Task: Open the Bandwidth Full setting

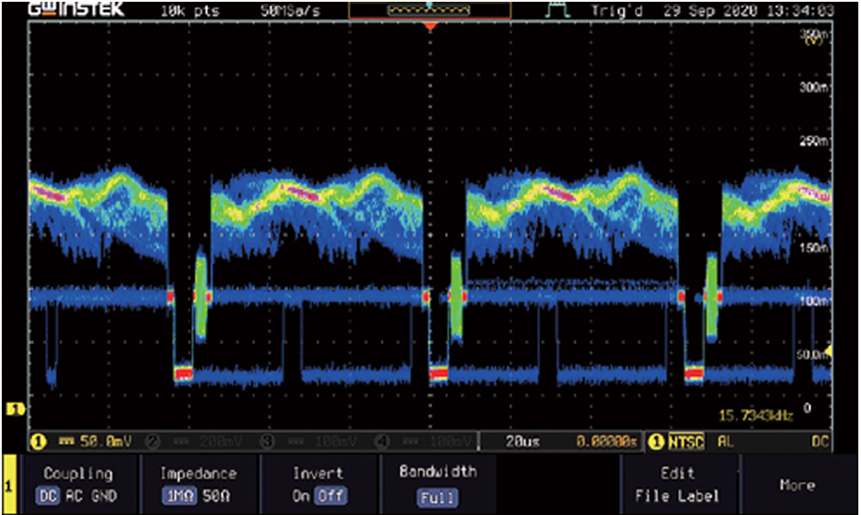Action: pos(437,498)
